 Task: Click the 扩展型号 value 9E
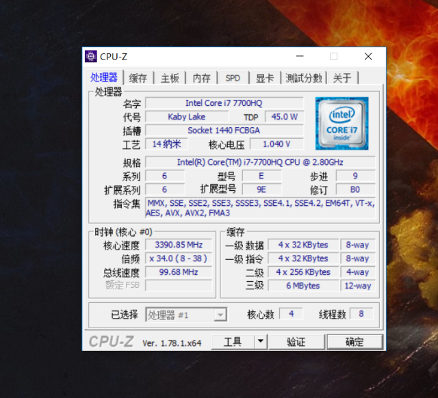(261, 189)
